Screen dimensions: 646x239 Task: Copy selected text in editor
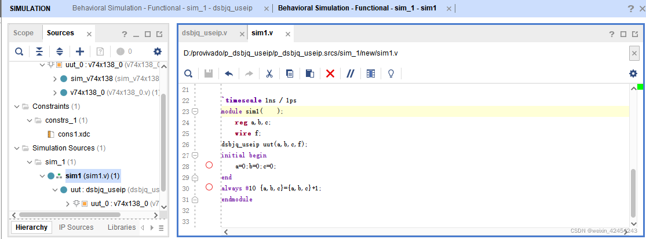[290, 73]
